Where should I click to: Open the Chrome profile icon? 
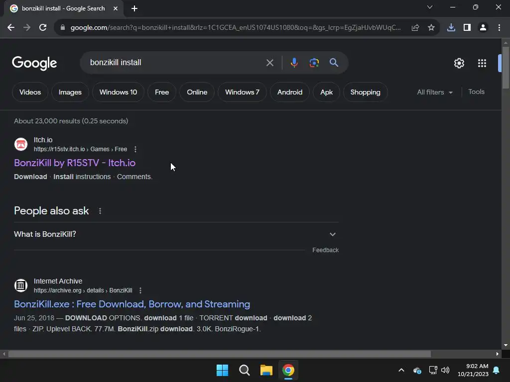[x=483, y=28]
